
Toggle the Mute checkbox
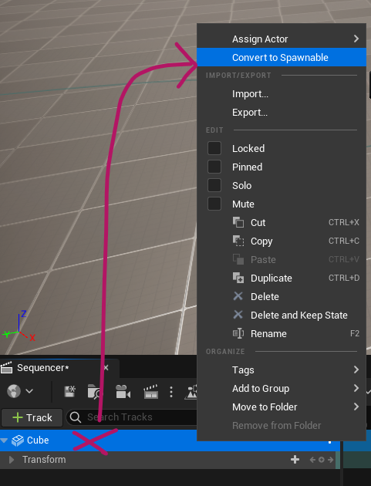[214, 204]
